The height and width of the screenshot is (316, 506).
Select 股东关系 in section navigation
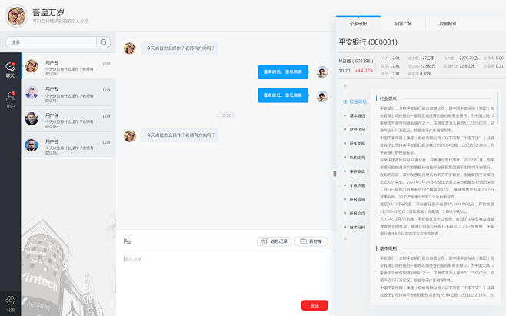(358, 143)
